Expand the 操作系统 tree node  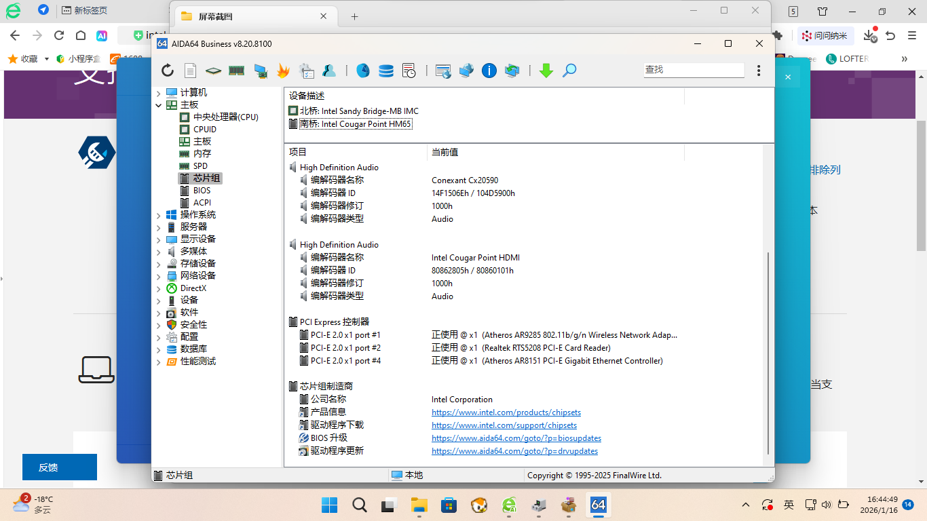click(x=159, y=215)
